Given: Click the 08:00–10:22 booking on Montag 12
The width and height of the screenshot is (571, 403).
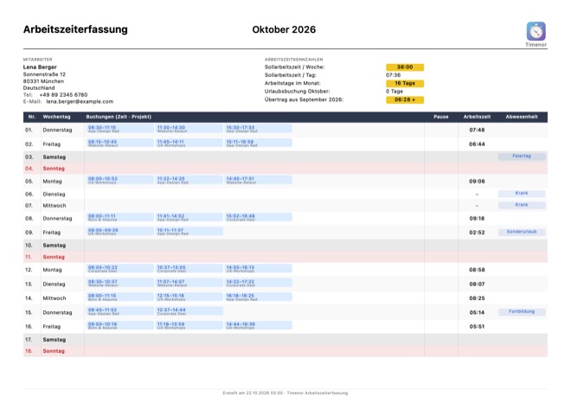Looking at the screenshot, I should [120, 269].
